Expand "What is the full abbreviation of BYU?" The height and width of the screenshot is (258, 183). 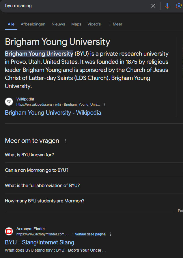pos(94,185)
